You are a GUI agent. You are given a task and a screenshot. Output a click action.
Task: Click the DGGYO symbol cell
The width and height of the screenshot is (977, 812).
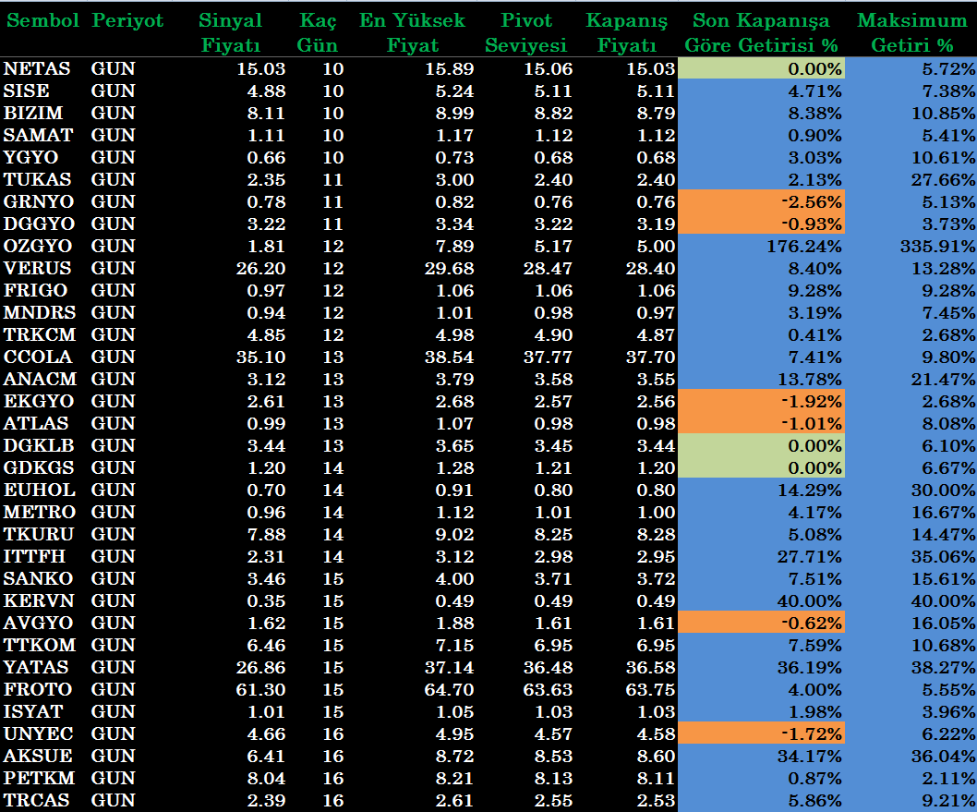(40, 224)
